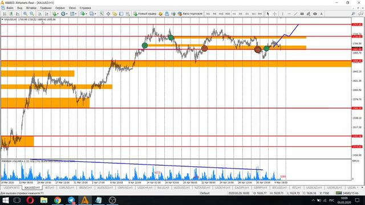This screenshot has height=205, width=365.
Task: Select the trendline drawing tool
Action: pyautogui.click(x=295, y=14)
